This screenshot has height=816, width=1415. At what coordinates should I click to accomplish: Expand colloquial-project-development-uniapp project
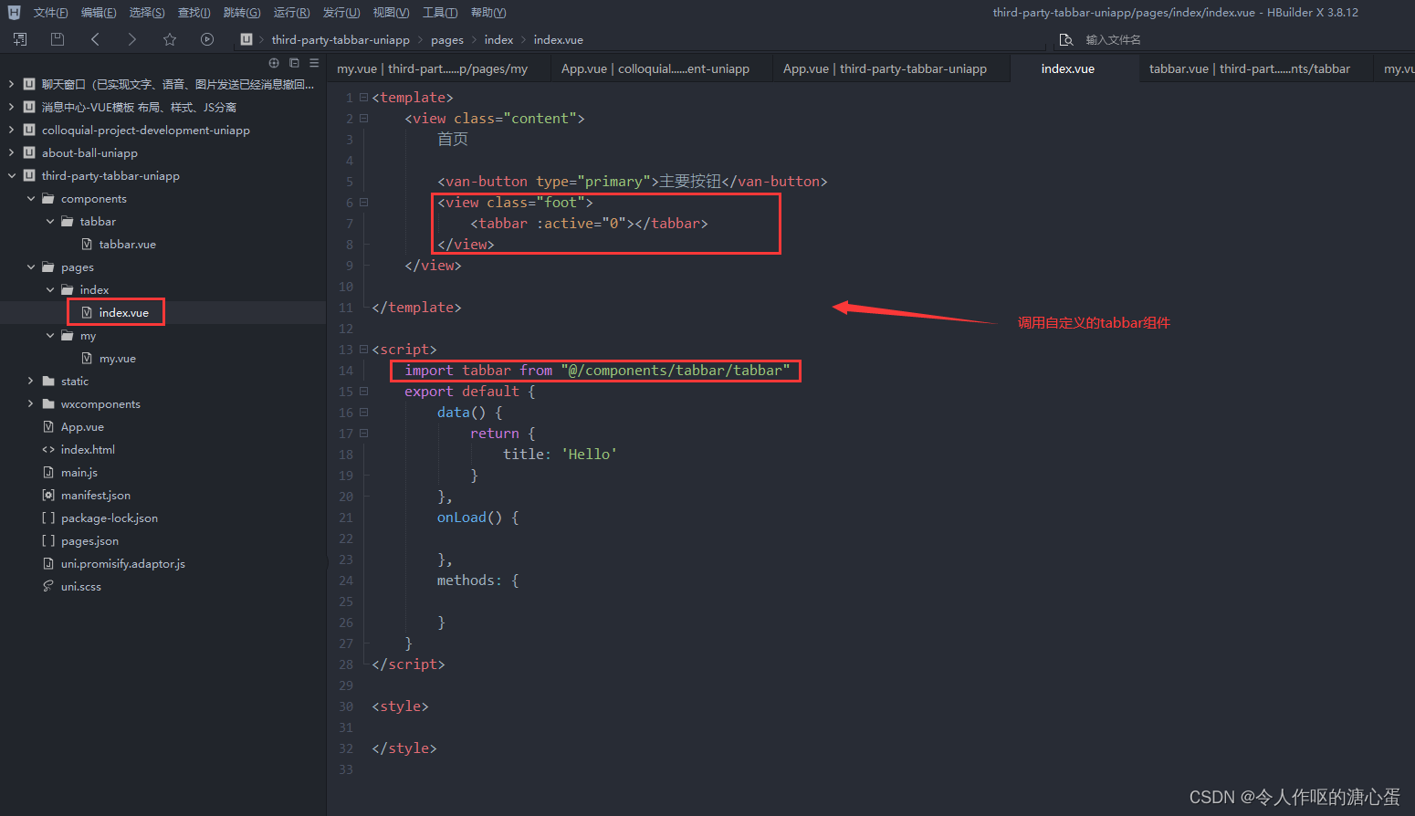pyautogui.click(x=11, y=130)
